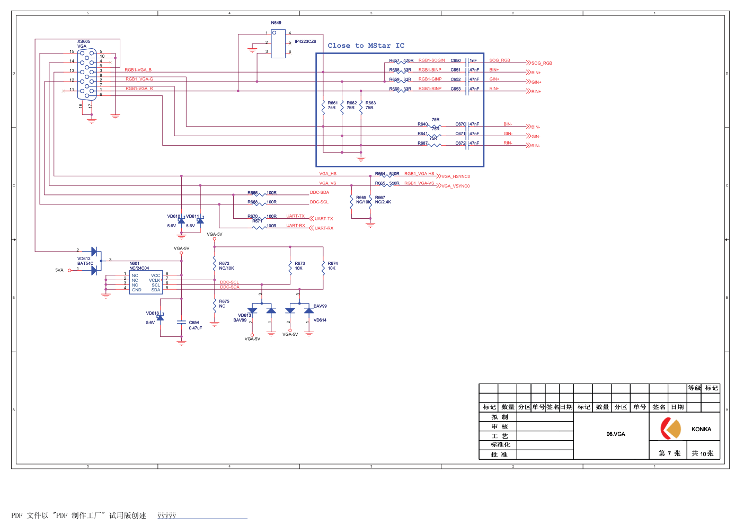Select the '审 核' reviewer row label
Screen dimensions: 744x526
tap(500, 426)
